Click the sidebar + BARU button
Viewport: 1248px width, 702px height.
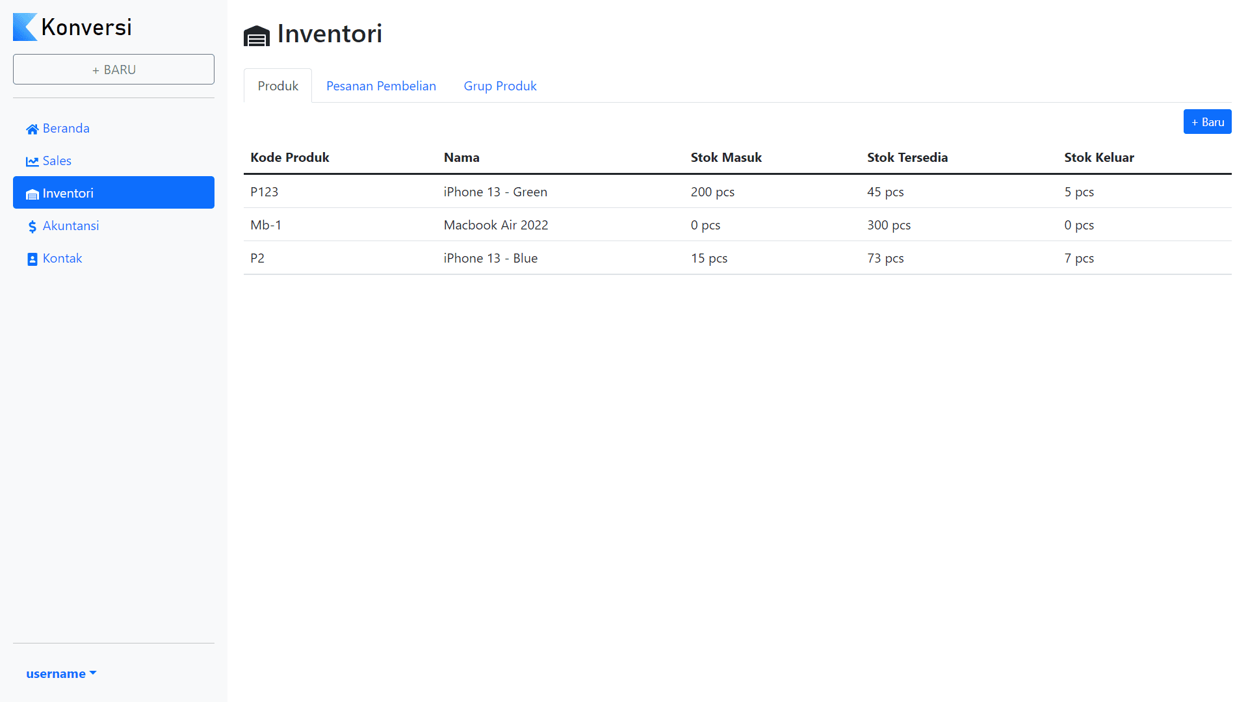pyautogui.click(x=114, y=70)
